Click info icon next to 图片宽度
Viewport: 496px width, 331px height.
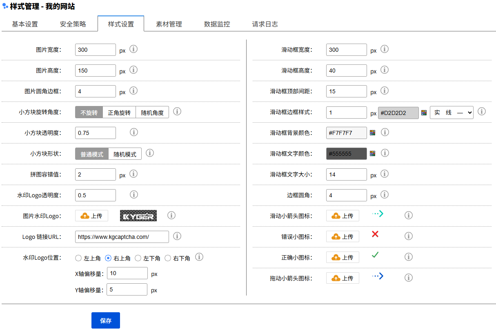pos(133,49)
